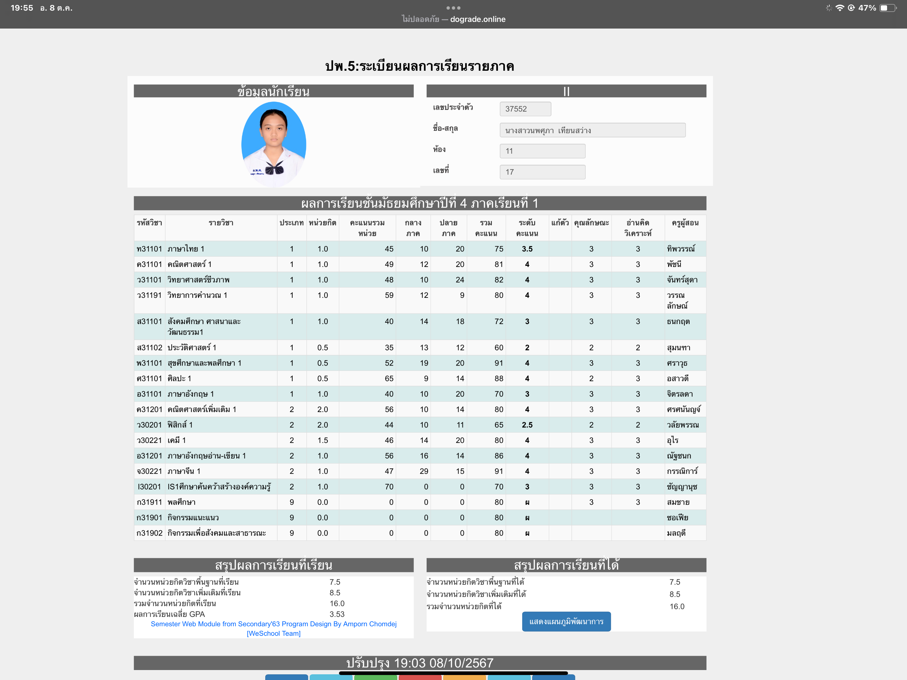This screenshot has width=907, height=680.
Task: Select subject code ว31101
Action: [149, 280]
